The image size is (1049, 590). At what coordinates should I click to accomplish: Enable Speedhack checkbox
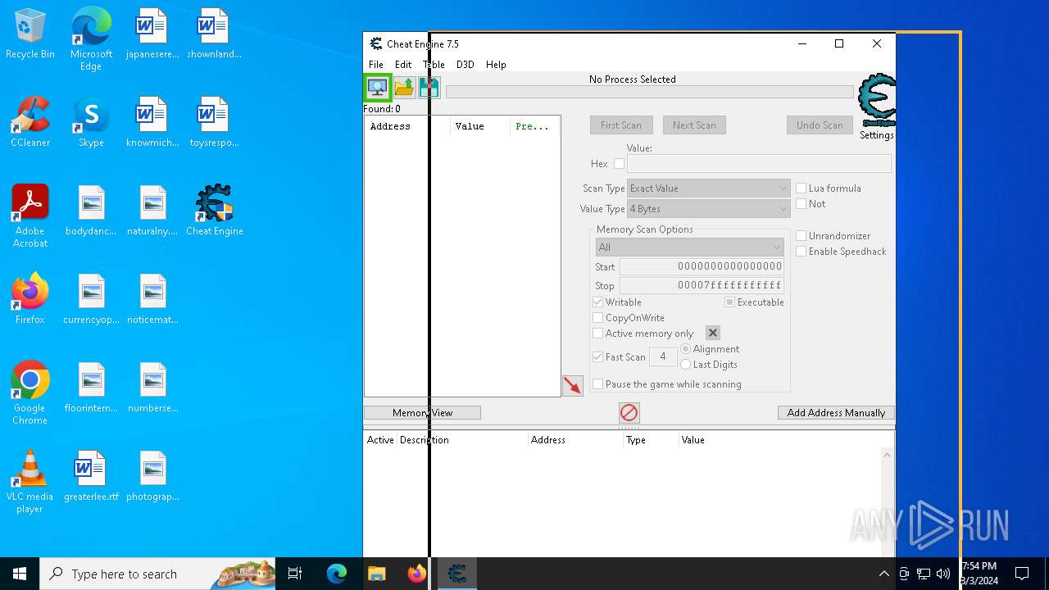point(802,251)
